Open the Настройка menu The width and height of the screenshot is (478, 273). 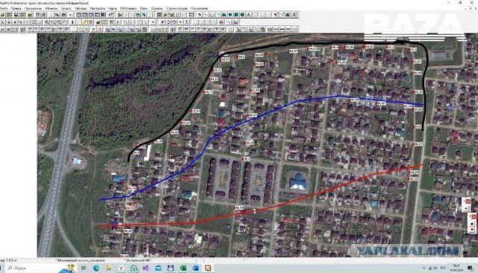pyautogui.click(x=98, y=8)
